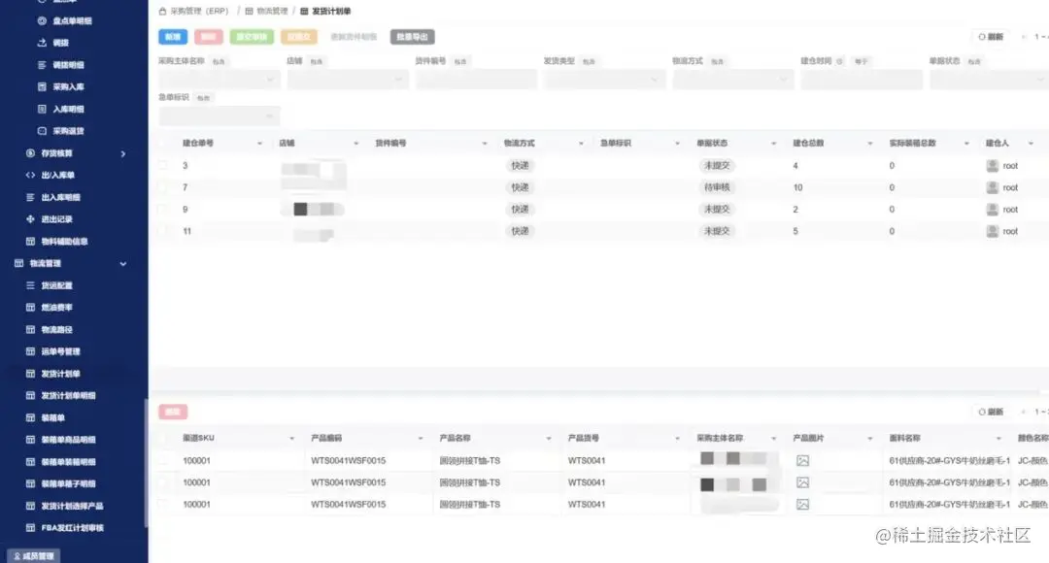
Task: Click the 发货计划选择产品 table icon
Action: (x=30, y=506)
